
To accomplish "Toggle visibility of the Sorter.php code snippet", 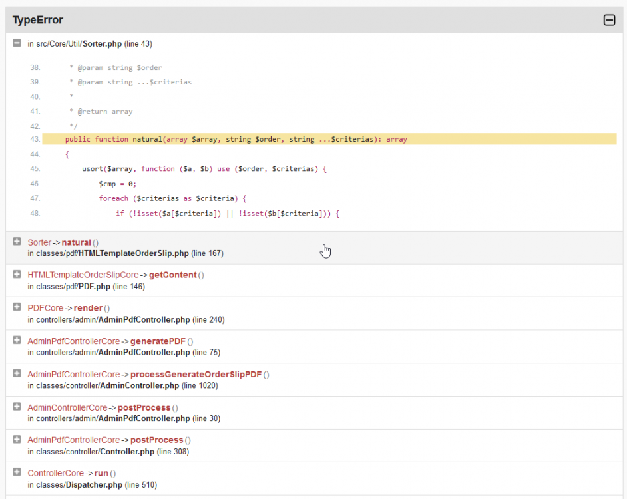I will point(17,43).
